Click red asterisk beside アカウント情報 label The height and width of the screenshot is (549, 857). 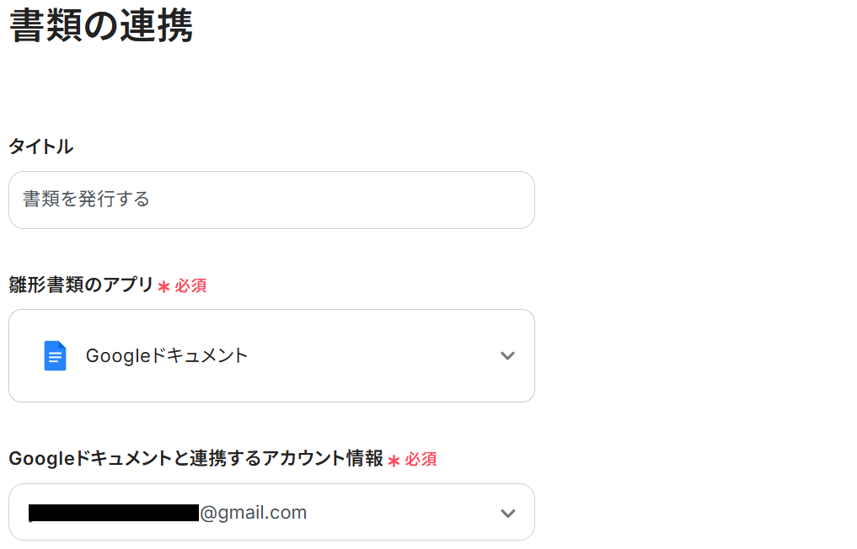[x=394, y=461]
